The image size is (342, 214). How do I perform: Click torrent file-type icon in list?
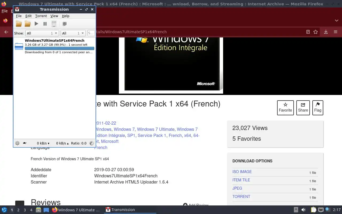tap(19, 46)
